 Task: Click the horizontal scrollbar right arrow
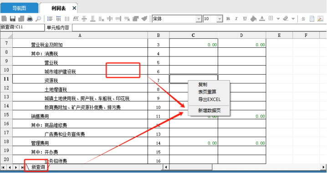(323, 167)
